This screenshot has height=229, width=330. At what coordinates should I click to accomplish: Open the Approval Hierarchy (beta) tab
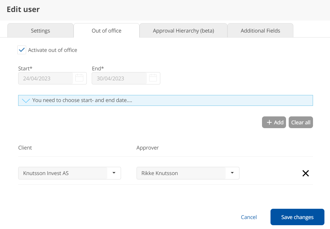[x=183, y=31]
